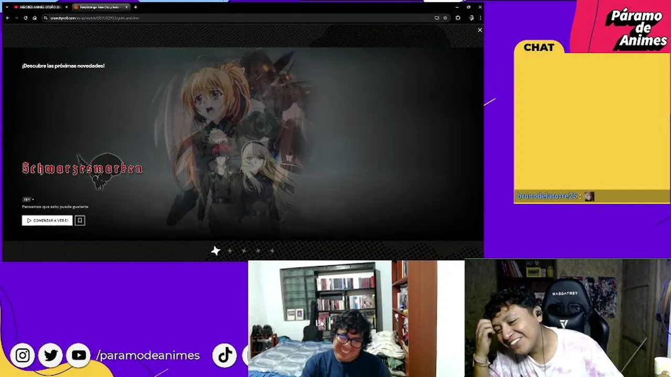The height and width of the screenshot is (377, 671).
Task: Switch to the Mejores Animes Otoño tab
Action: (x=40, y=7)
